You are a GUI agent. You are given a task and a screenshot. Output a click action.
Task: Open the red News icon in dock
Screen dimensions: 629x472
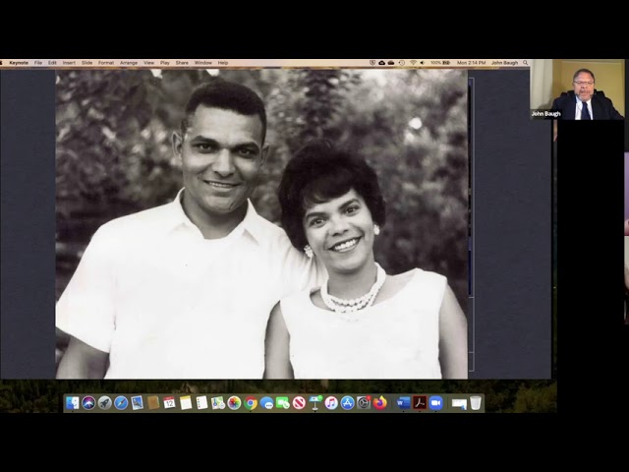click(x=299, y=403)
